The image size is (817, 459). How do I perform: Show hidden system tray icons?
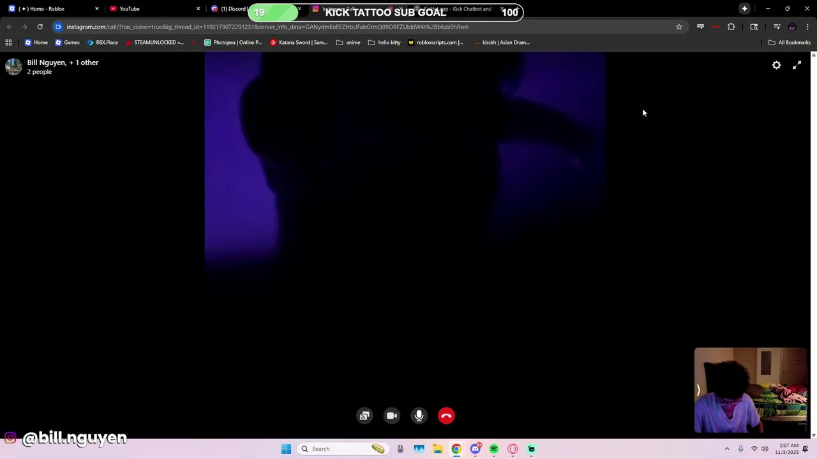(726, 449)
